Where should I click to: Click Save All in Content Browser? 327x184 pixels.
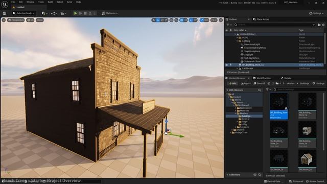pos(259,83)
